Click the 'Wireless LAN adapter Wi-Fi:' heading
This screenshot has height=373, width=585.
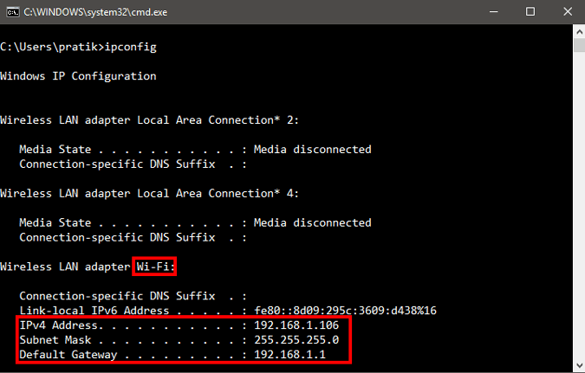coord(88,267)
